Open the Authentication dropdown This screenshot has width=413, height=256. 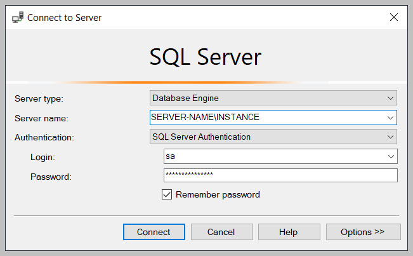click(x=273, y=137)
